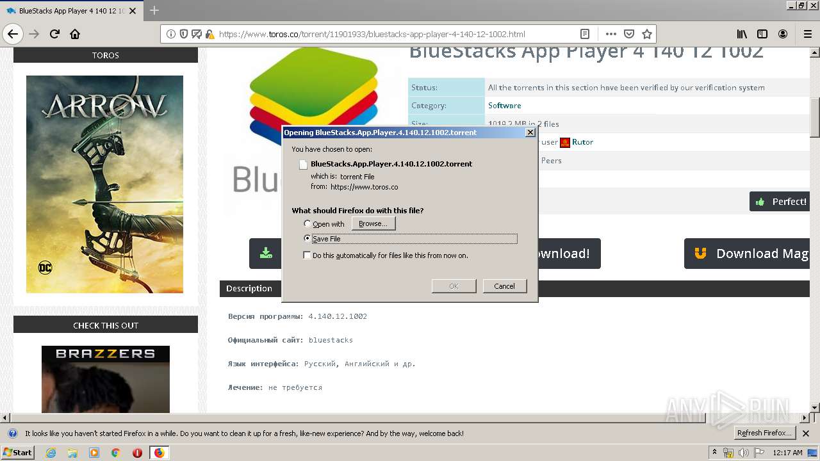Click the 12:17 AM system clock

tap(788, 453)
